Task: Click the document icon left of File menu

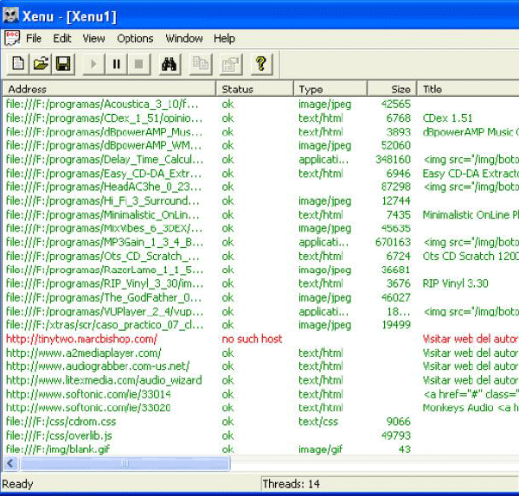Action: 12,38
